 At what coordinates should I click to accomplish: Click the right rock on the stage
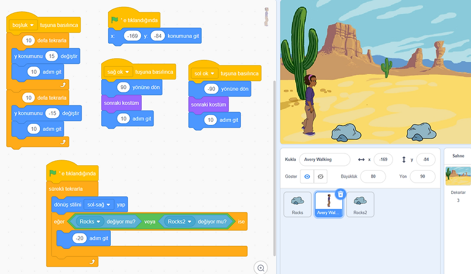point(421,132)
